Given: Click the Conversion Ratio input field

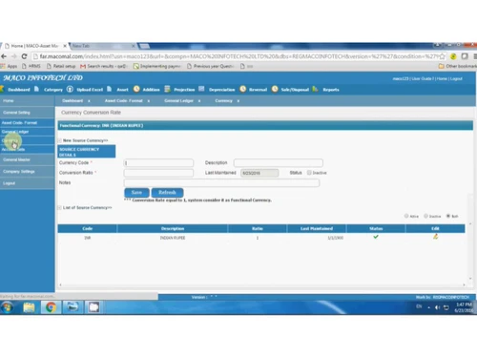Looking at the screenshot, I should [x=158, y=173].
